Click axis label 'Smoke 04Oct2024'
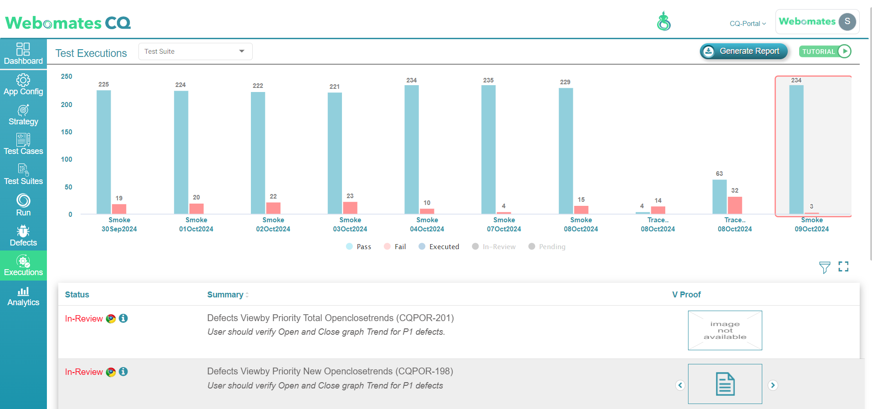The height and width of the screenshot is (409, 872). (x=427, y=225)
